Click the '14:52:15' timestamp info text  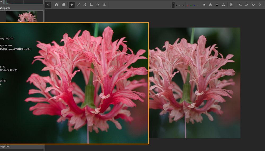click(13, 70)
